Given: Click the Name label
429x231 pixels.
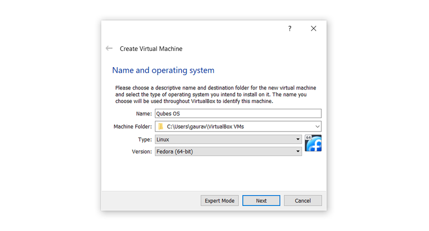Looking at the screenshot, I should coord(144,113).
